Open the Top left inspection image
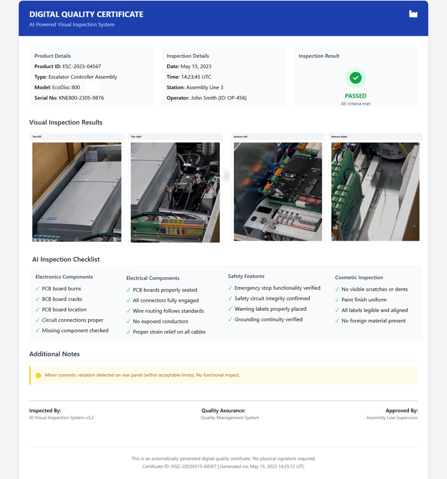Screen dimensions: 447x479 tap(77, 192)
